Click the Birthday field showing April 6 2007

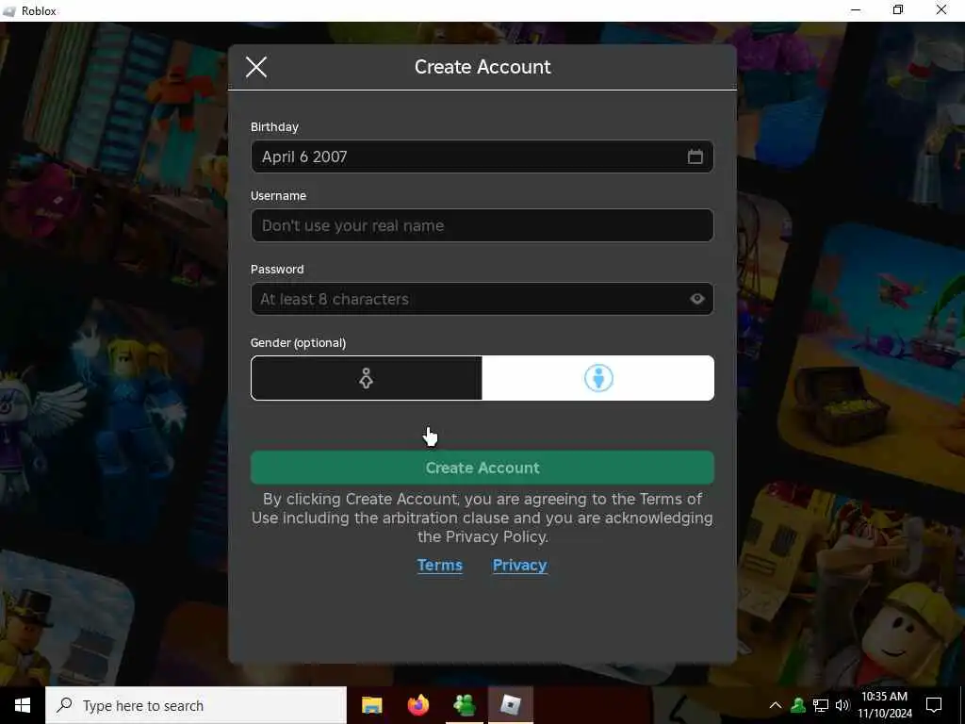[x=482, y=156]
